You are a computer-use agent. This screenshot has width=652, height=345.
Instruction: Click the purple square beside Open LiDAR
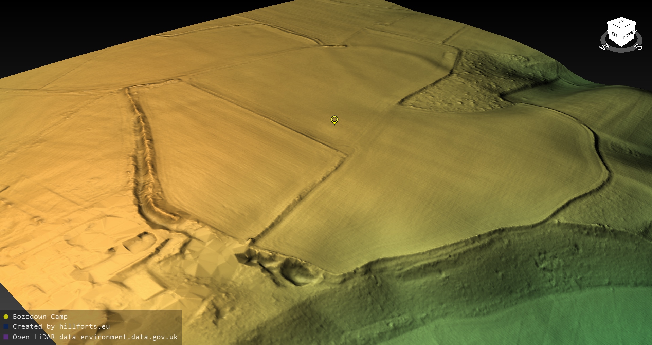pyautogui.click(x=6, y=337)
